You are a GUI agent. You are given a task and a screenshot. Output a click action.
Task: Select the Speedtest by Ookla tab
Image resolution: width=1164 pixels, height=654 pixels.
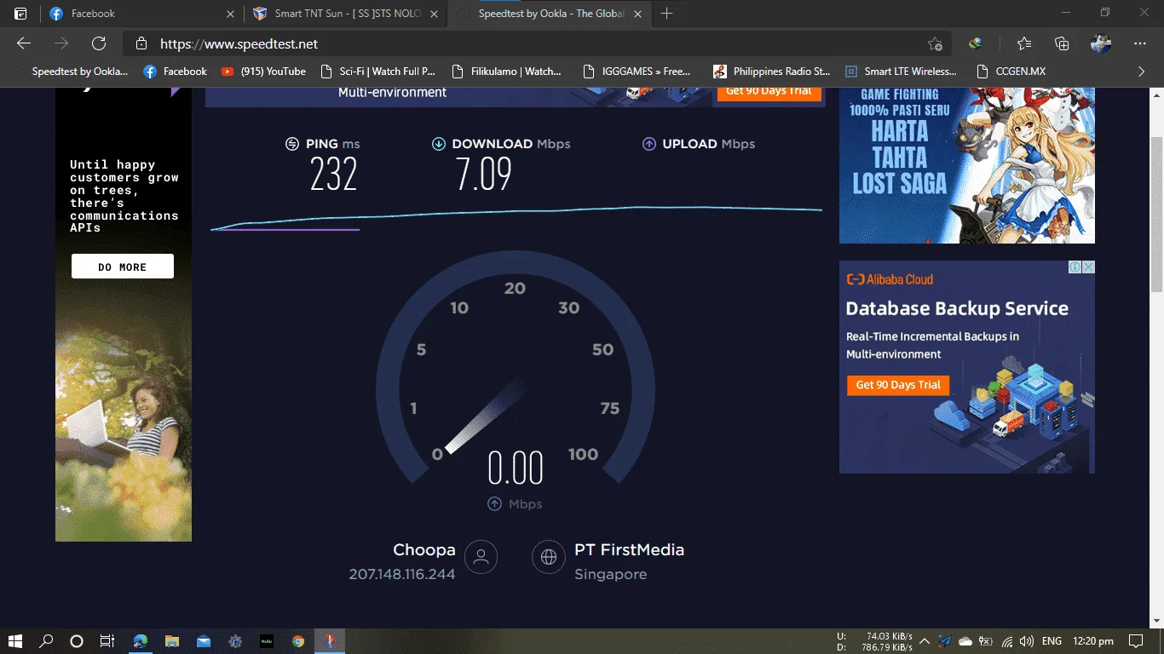click(x=550, y=14)
